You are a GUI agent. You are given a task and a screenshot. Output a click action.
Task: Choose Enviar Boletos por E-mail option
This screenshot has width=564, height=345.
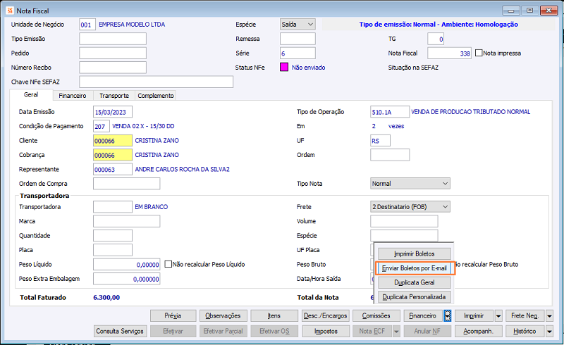pos(415,268)
